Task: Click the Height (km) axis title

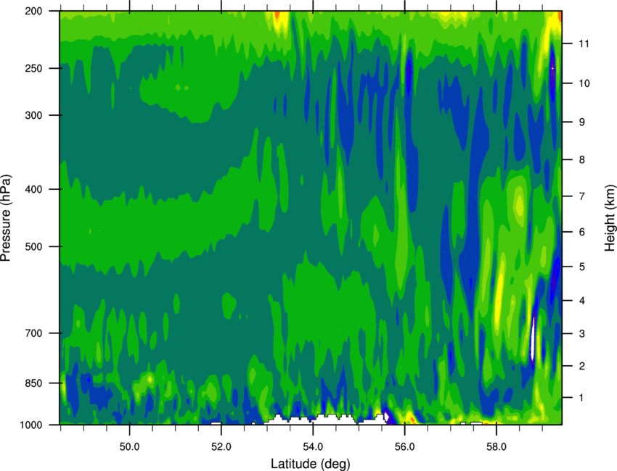Action: pos(610,217)
